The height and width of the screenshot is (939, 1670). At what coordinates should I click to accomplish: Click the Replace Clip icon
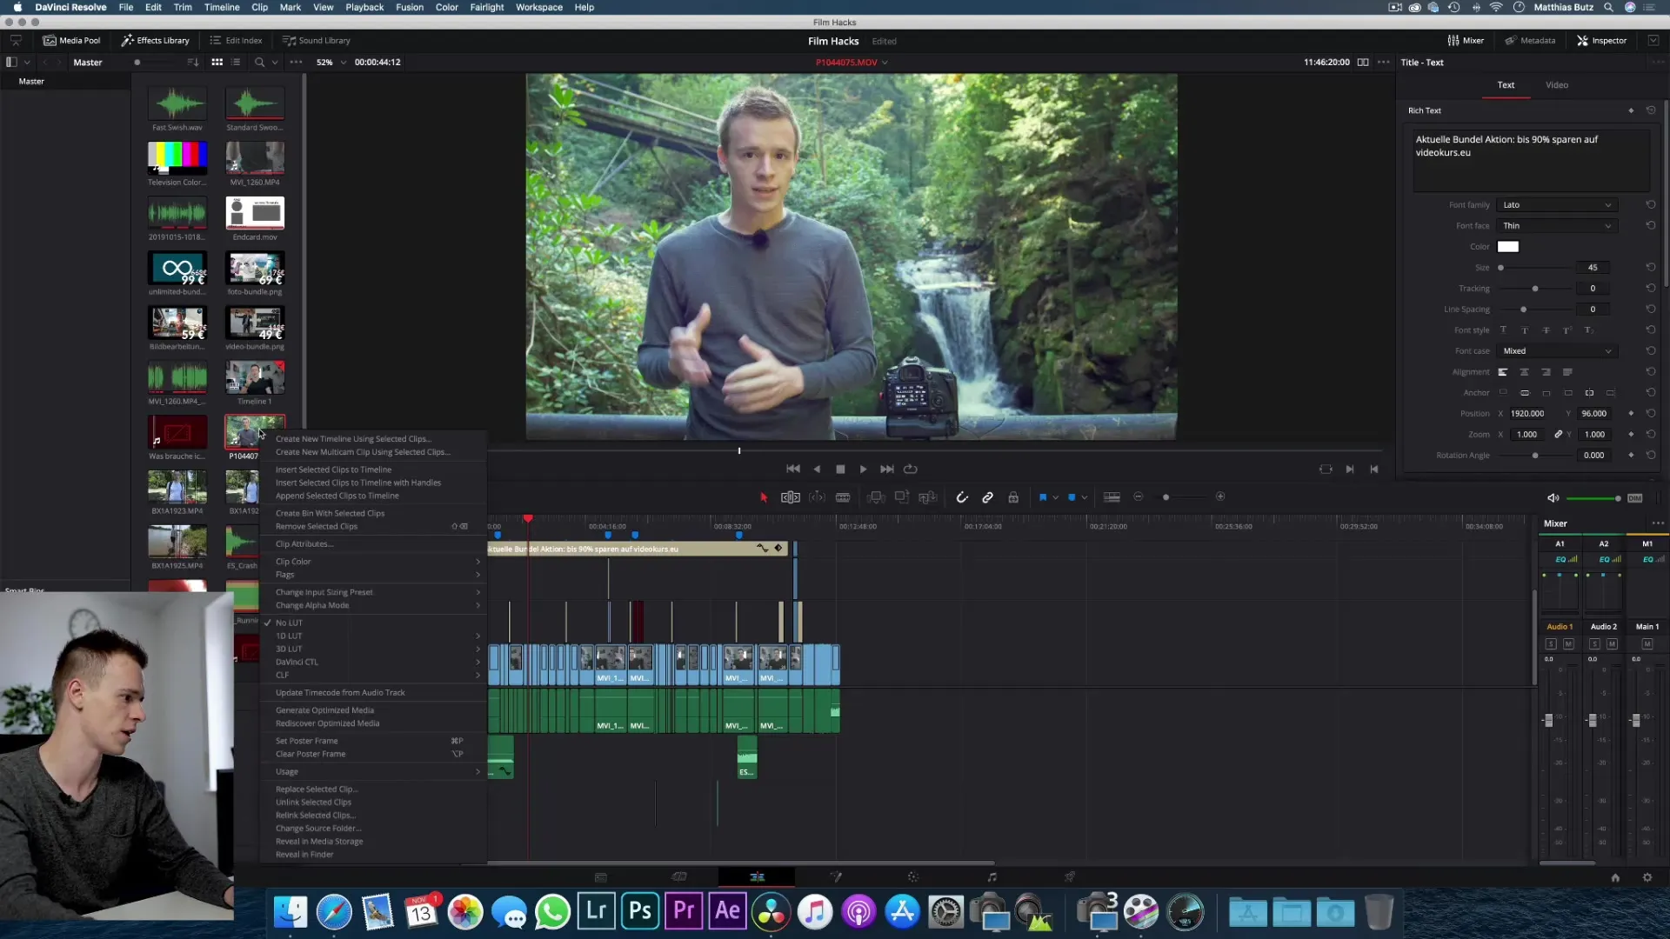pyautogui.click(x=928, y=497)
